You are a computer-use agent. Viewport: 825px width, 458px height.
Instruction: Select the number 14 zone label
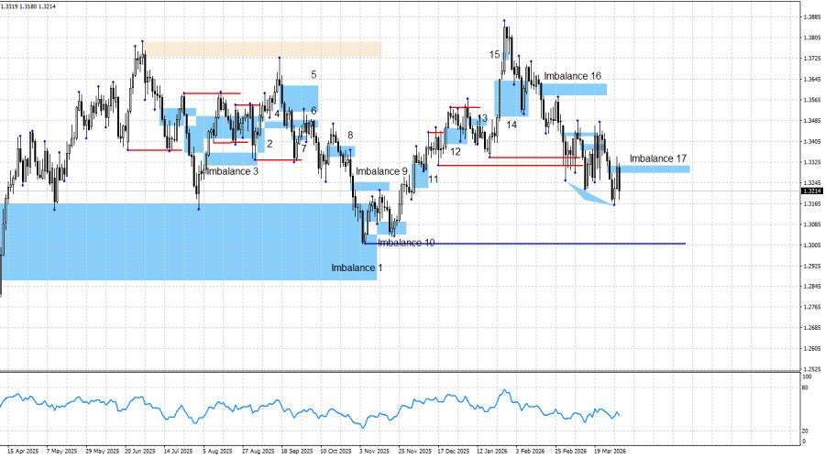511,125
